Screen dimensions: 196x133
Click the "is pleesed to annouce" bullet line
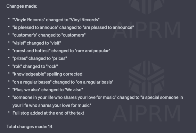click(73, 27)
